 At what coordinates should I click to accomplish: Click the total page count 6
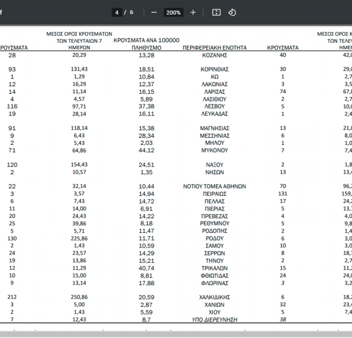tap(131, 12)
